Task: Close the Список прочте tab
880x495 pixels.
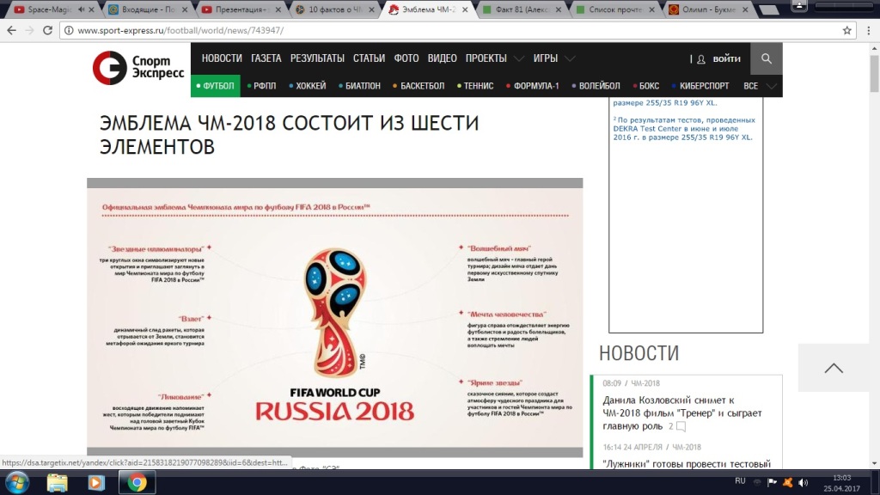Action: (x=651, y=9)
